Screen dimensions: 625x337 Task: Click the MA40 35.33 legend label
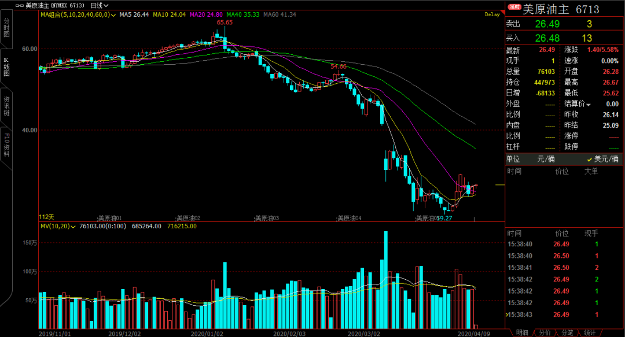(242, 14)
